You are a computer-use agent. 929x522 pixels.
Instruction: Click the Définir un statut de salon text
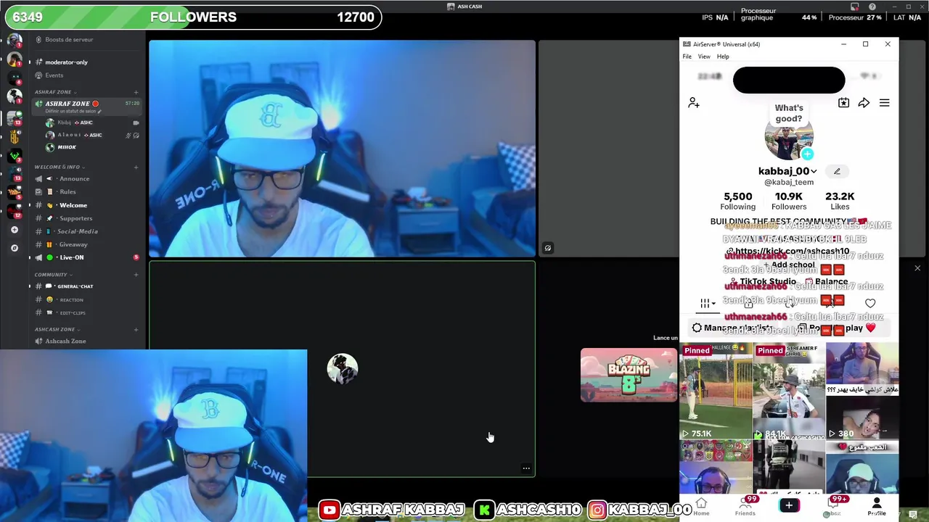pos(70,112)
